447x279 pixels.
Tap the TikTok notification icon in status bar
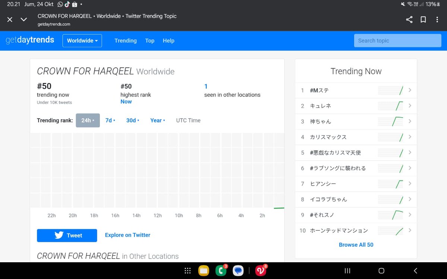click(x=67, y=4)
